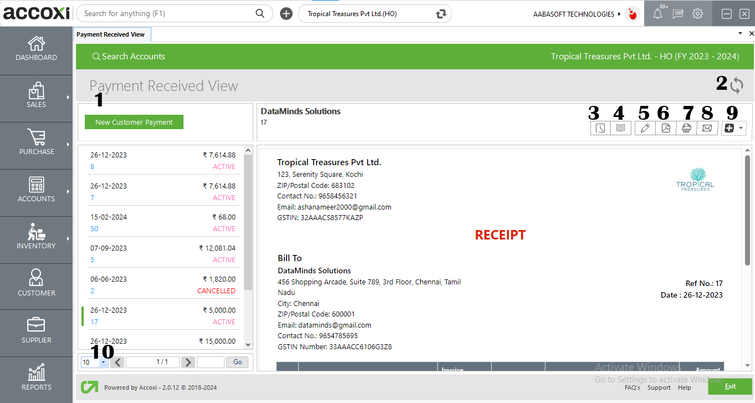The width and height of the screenshot is (755, 403).
Task: Open REPORTS from the left sidebar
Action: point(36,379)
